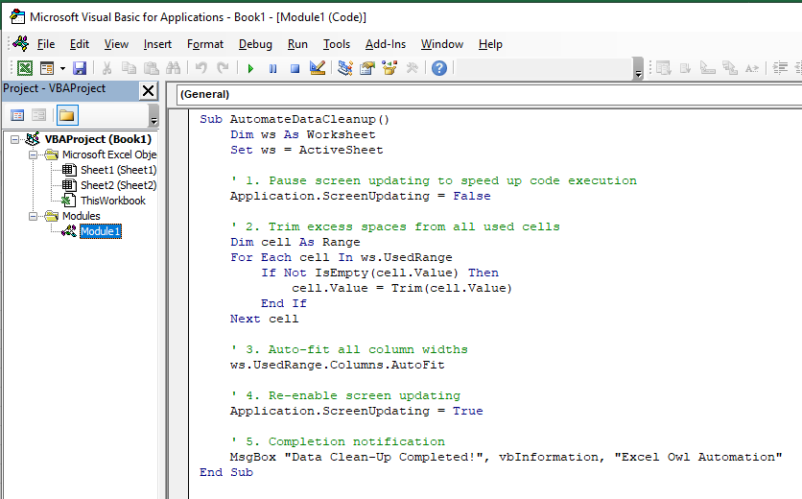Click View Code icon in Project pane

point(17,116)
